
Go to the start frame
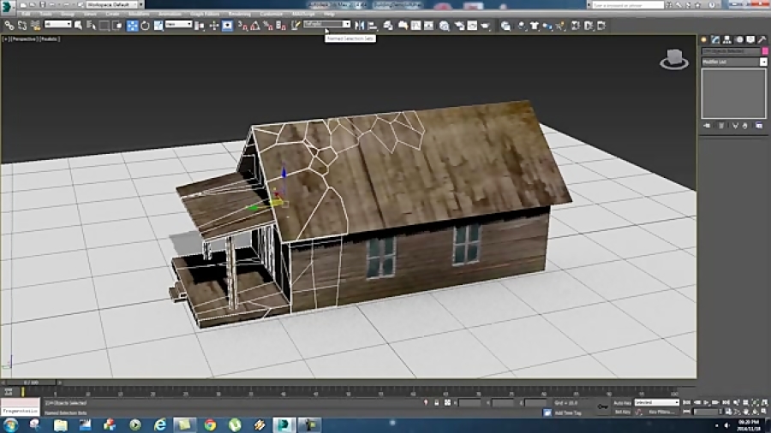pyautogui.click(x=687, y=402)
